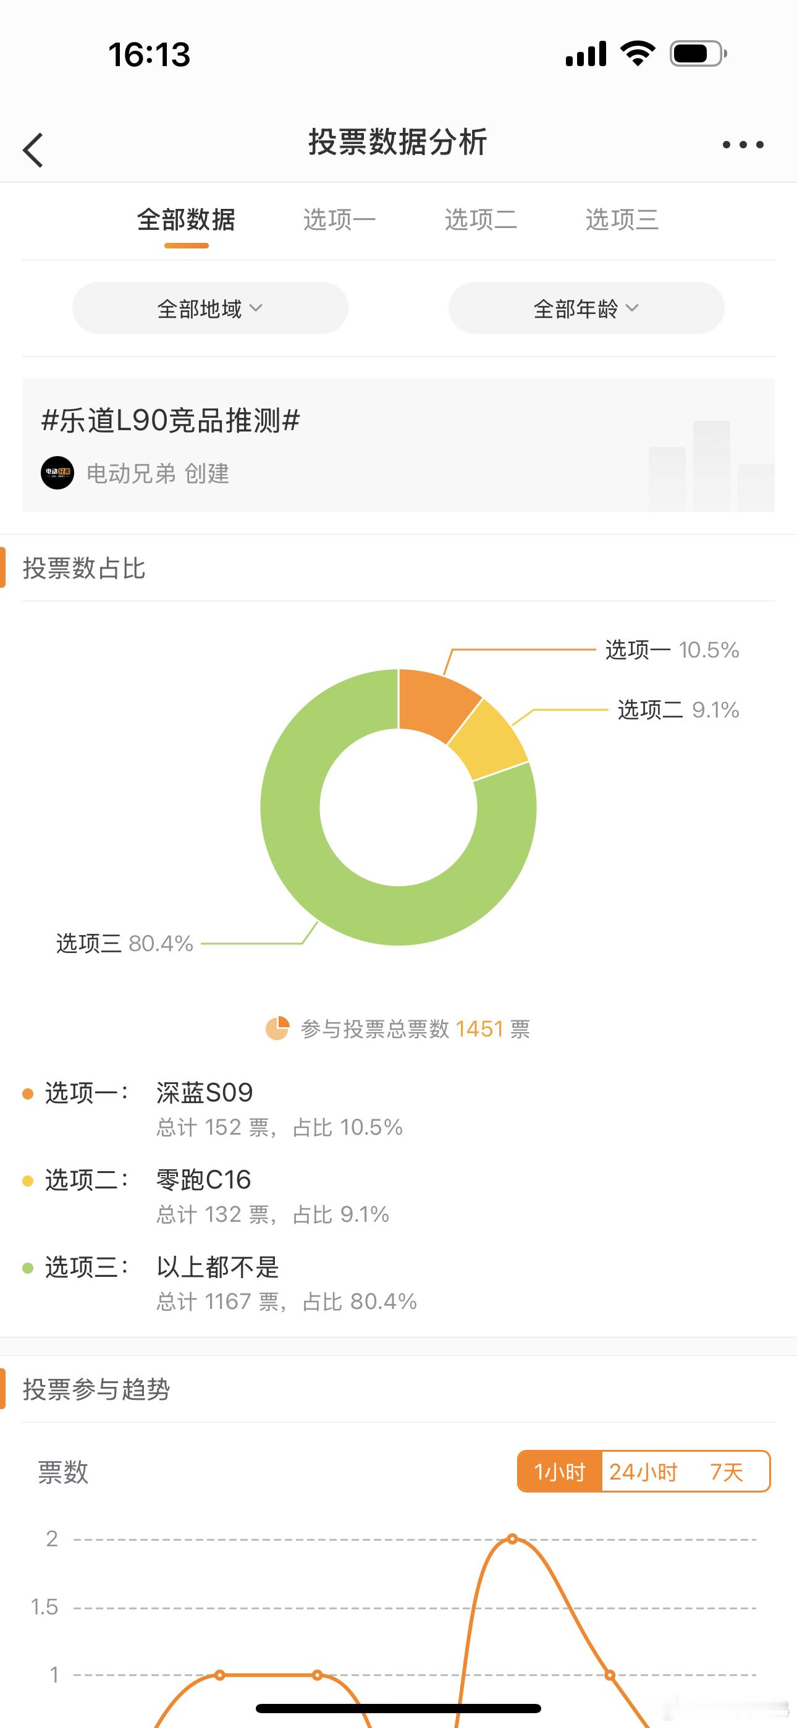Tap the peak data point at 2 votes
The image size is (797, 1728).
tap(513, 1539)
